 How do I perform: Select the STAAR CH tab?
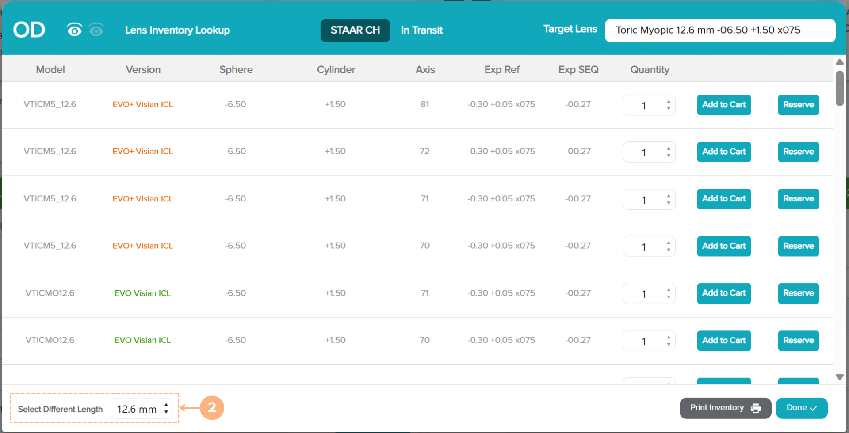click(355, 30)
